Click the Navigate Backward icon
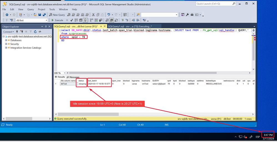The height and width of the screenshot is (142, 277). tap(7, 15)
